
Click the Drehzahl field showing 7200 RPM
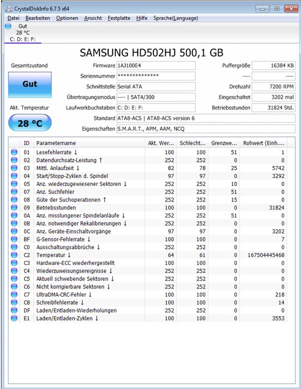[x=274, y=86]
